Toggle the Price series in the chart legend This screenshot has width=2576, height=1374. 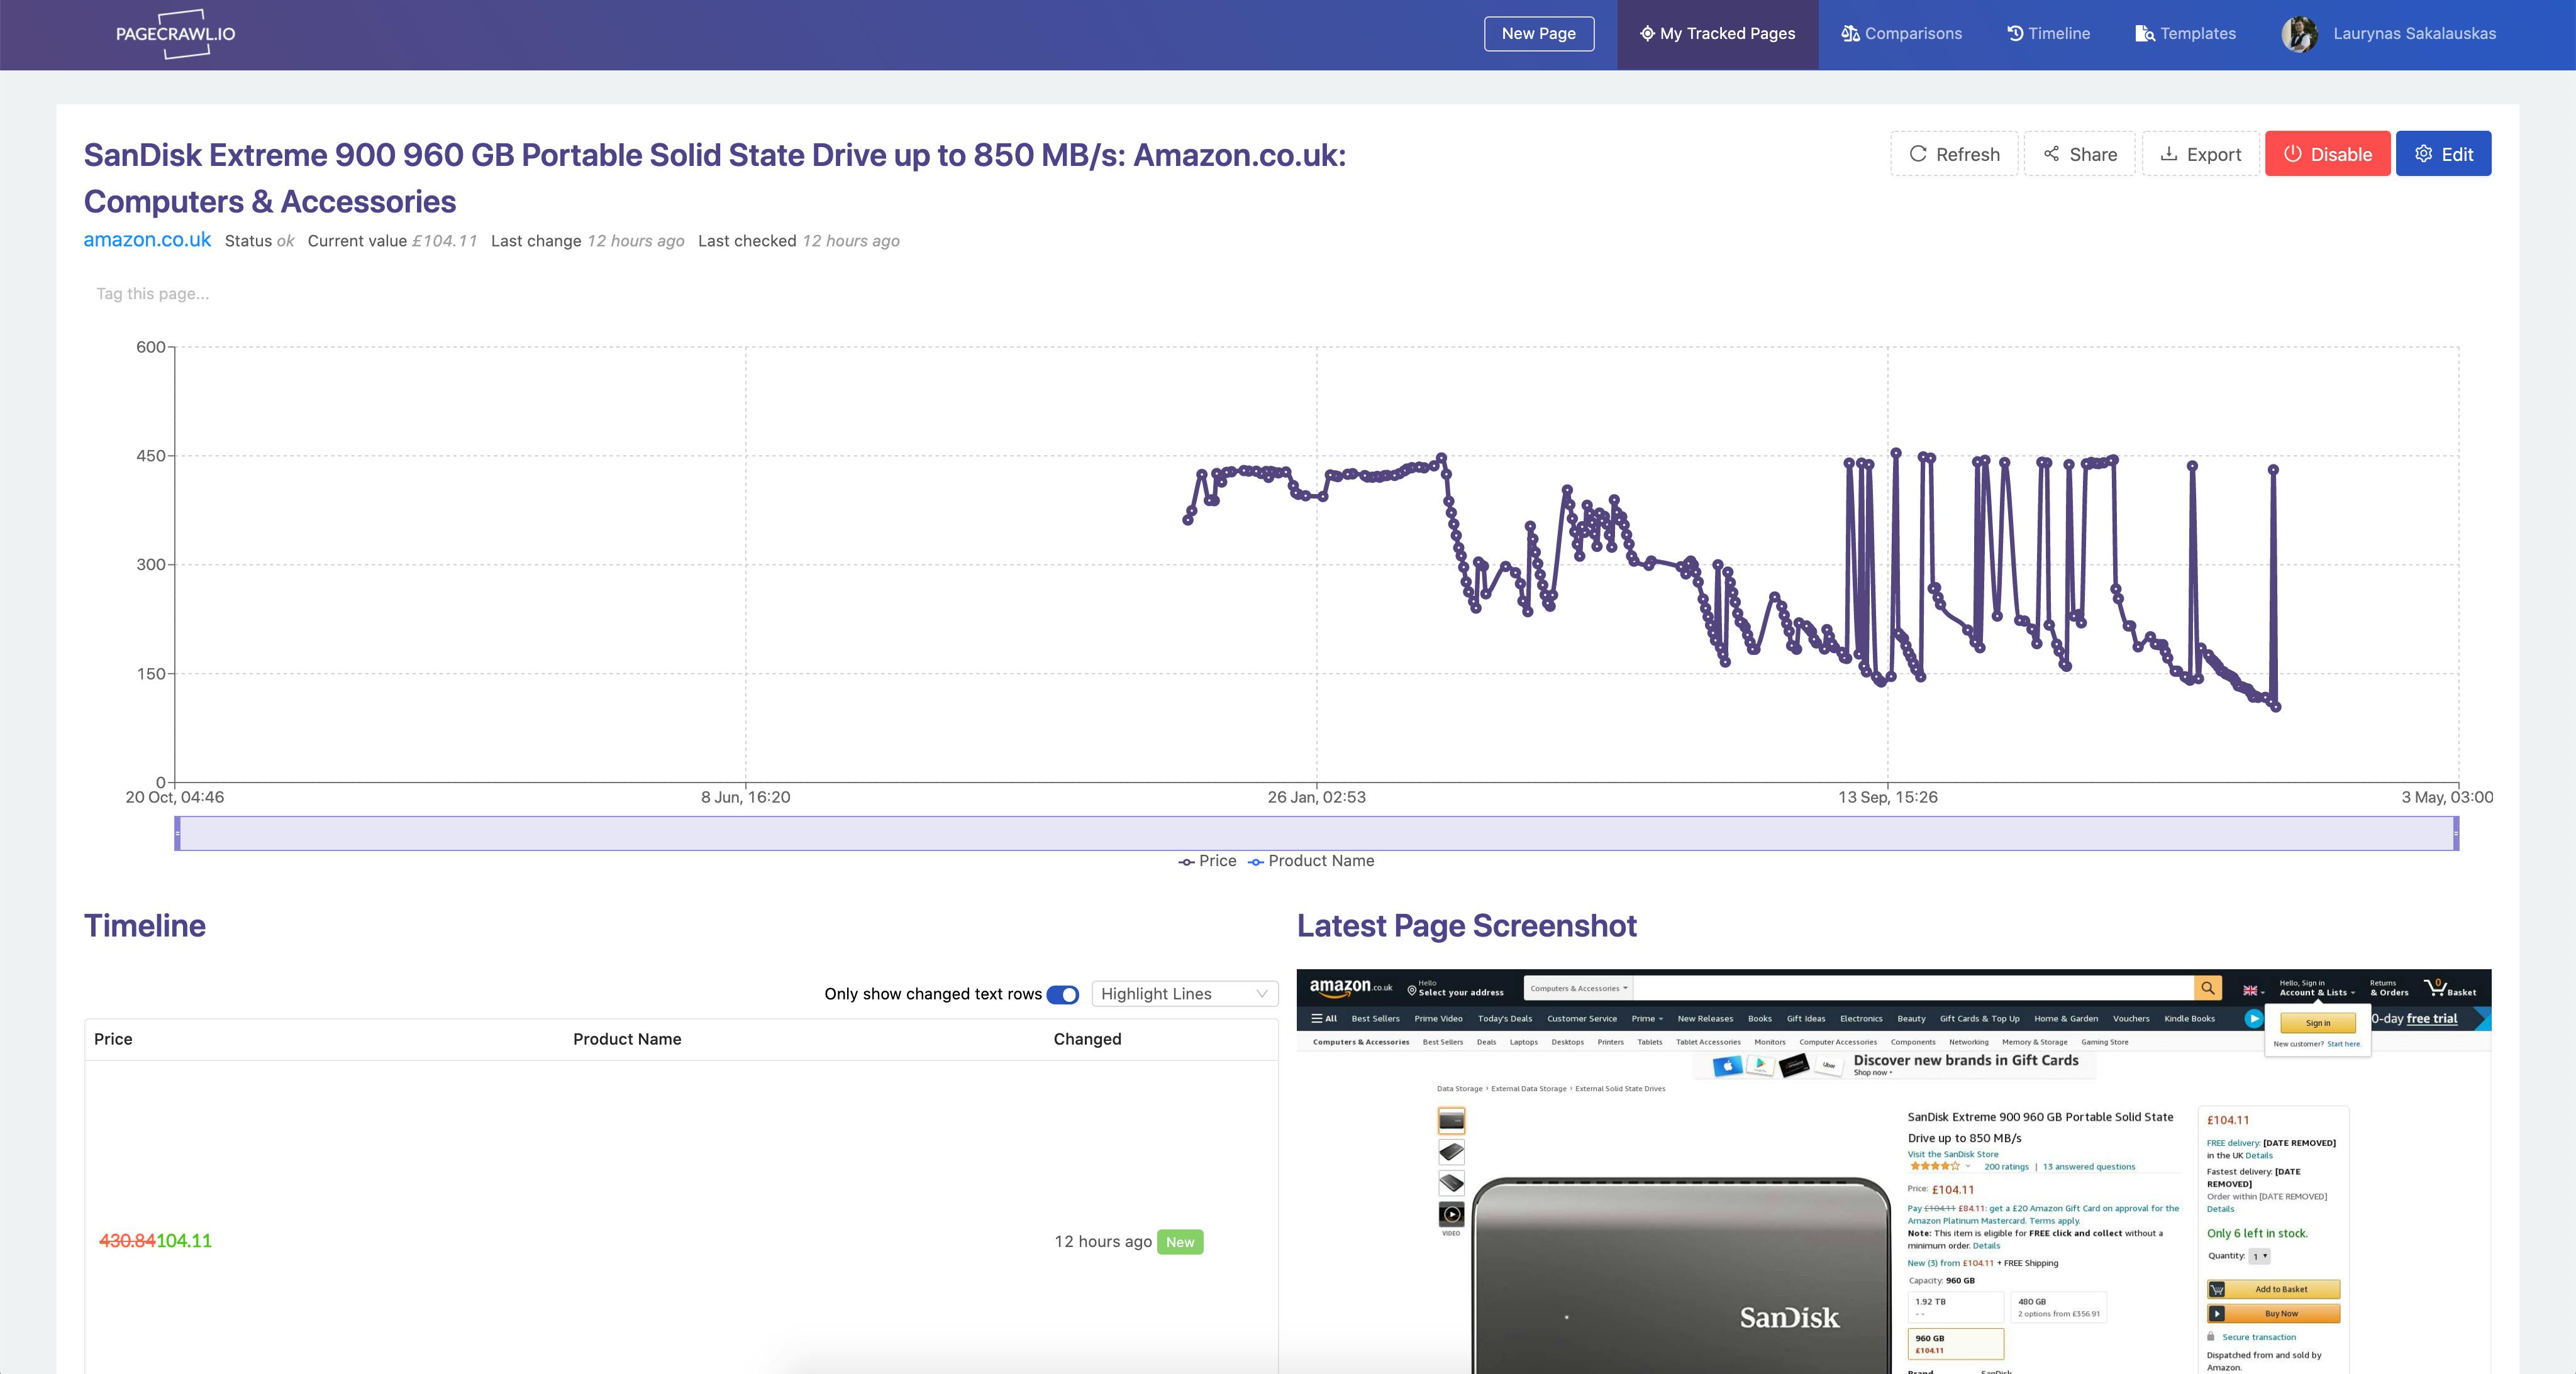tap(1207, 861)
